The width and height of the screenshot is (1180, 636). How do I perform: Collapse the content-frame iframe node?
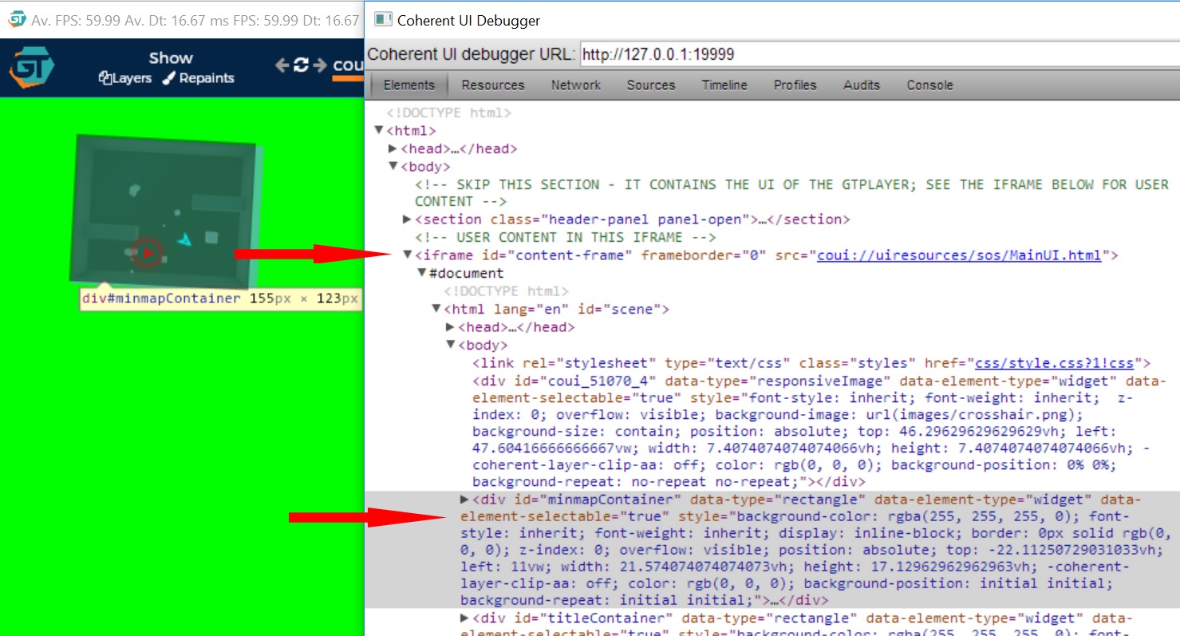coord(407,255)
